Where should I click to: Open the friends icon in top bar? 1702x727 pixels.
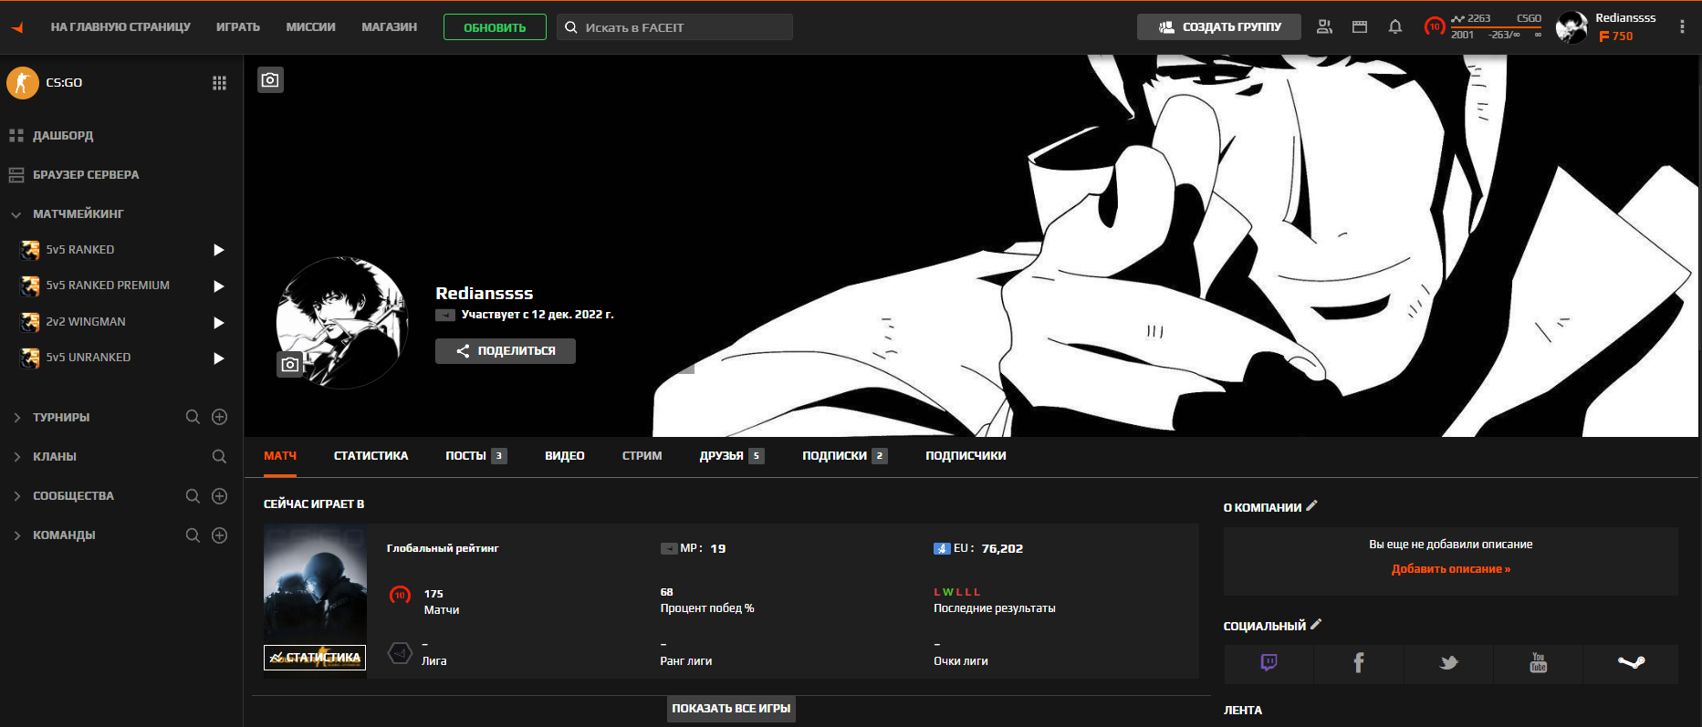point(1324,27)
